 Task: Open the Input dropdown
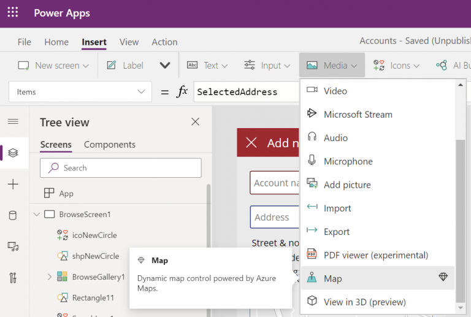click(x=267, y=66)
